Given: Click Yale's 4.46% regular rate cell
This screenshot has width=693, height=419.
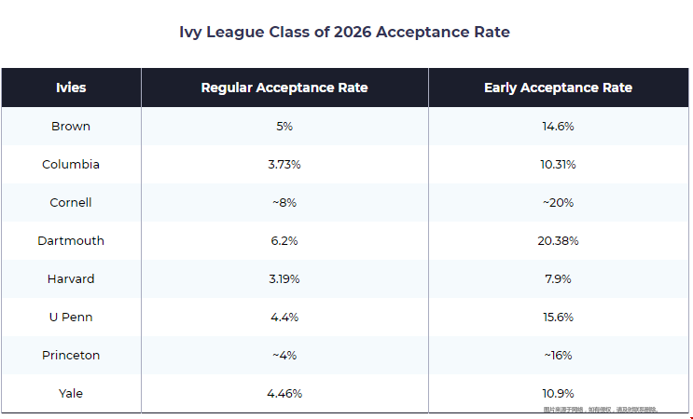Looking at the screenshot, I should pyautogui.click(x=284, y=393).
